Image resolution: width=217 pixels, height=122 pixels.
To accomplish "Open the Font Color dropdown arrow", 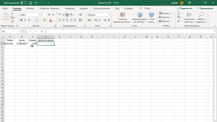I will pyautogui.click(x=54, y=20).
